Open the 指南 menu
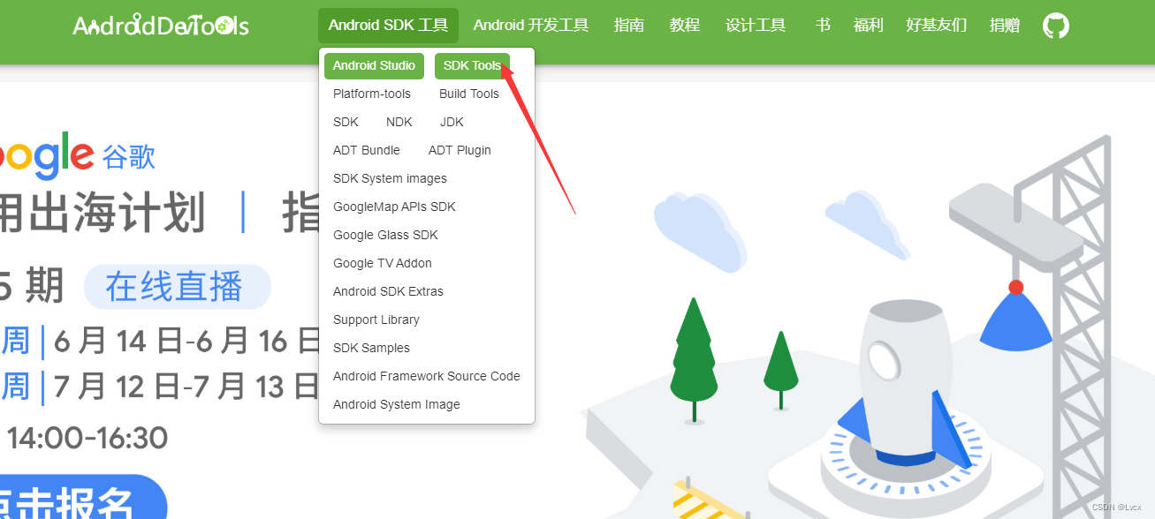This screenshot has height=519, width=1155. coord(629,26)
